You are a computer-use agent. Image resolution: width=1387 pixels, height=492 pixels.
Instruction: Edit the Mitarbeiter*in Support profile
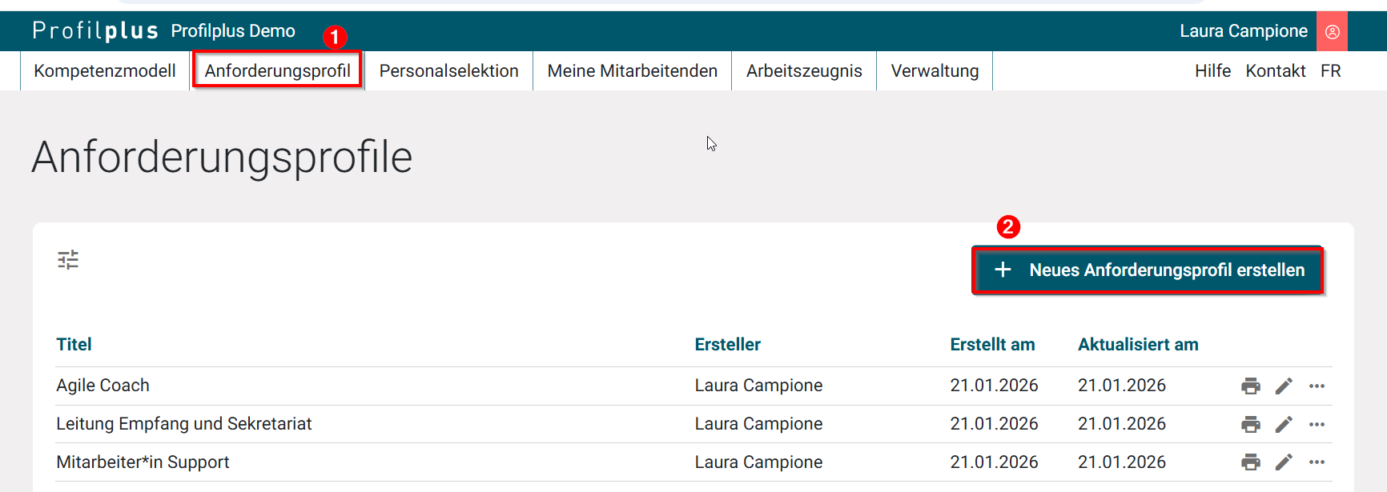pos(1284,462)
